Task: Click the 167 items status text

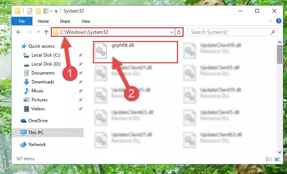Action: 25,159
